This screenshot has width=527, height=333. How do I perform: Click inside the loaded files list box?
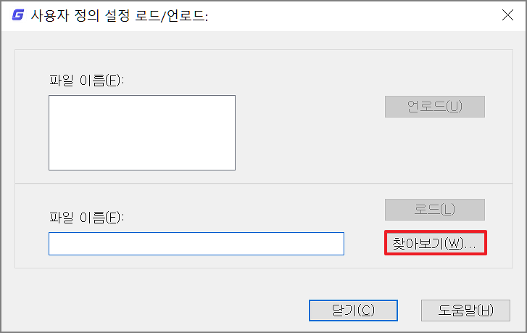pos(142,132)
